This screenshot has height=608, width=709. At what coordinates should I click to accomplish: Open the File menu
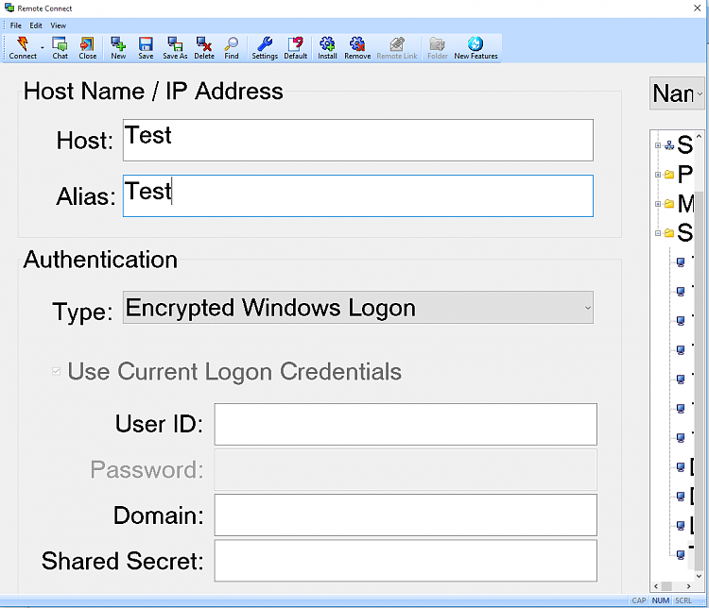[x=16, y=25]
